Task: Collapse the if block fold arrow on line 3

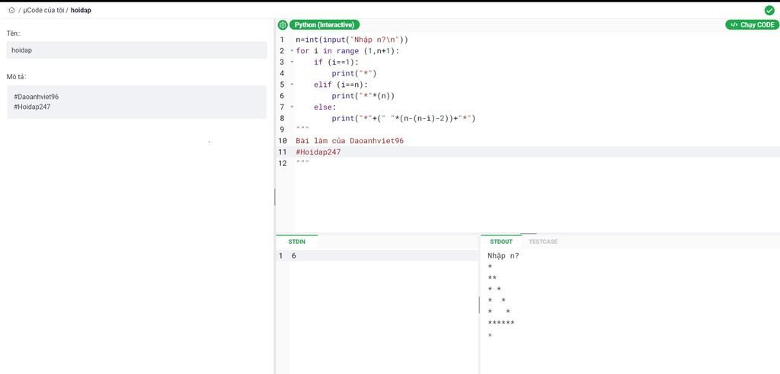Action: pos(292,62)
